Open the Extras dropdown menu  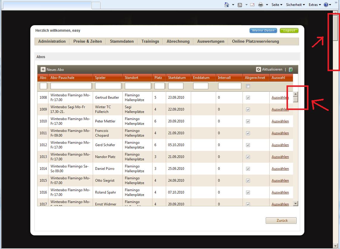pos(315,5)
